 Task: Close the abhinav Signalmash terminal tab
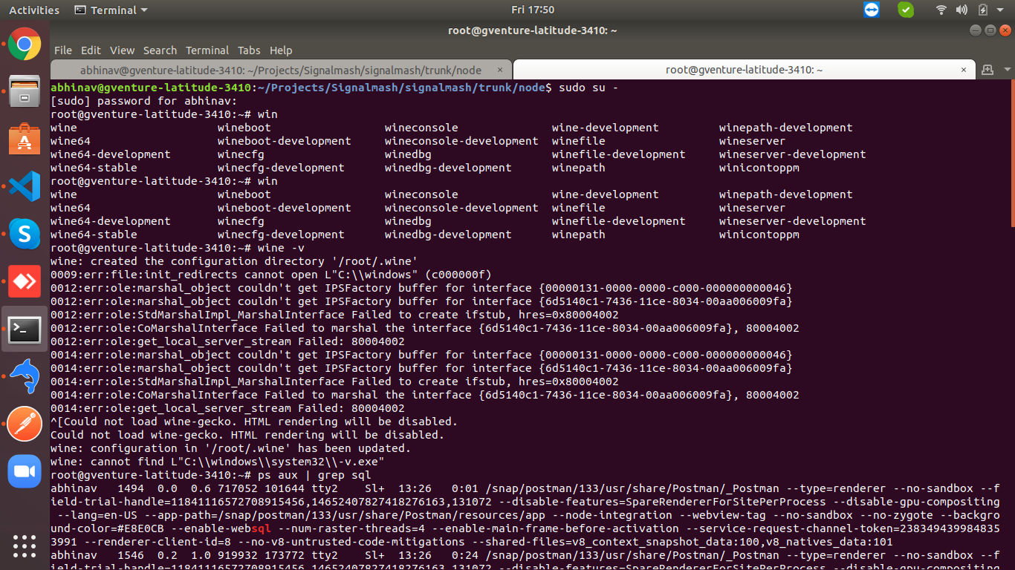502,70
